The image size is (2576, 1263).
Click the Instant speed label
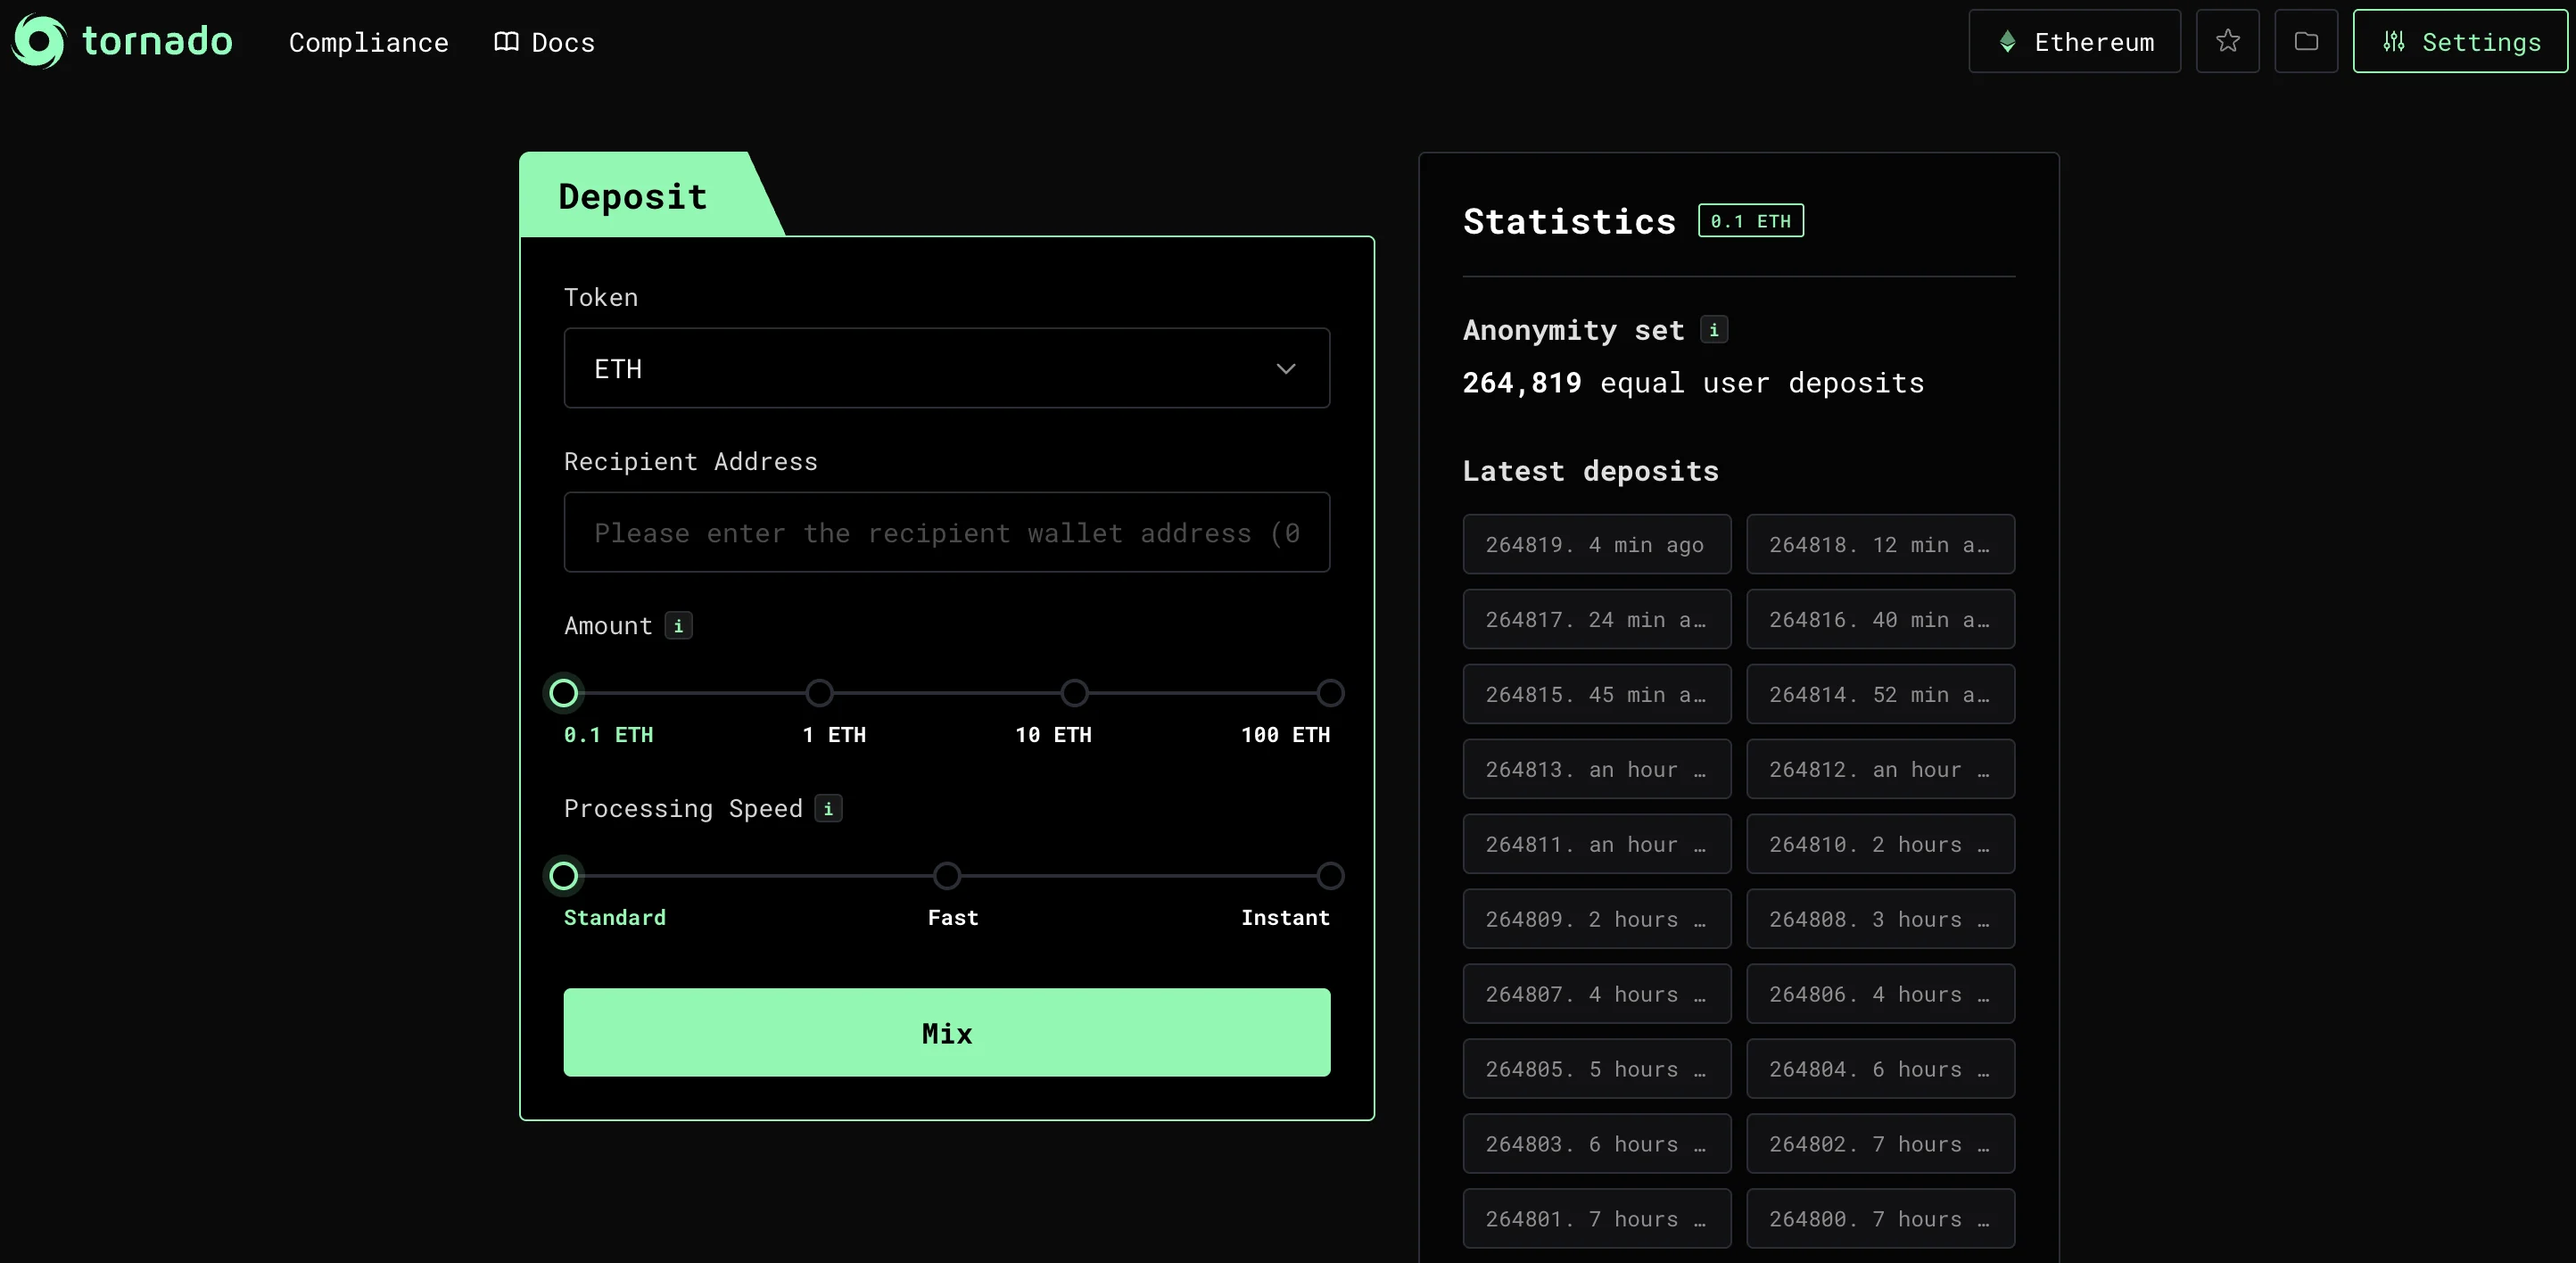1285,918
